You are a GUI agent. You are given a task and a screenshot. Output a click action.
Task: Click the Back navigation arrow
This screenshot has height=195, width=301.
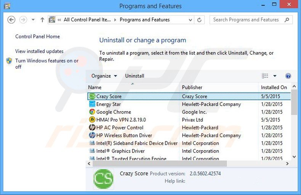pyautogui.click(x=11, y=20)
